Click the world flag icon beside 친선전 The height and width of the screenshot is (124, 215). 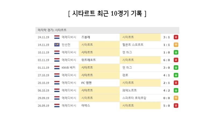[x=57, y=45]
